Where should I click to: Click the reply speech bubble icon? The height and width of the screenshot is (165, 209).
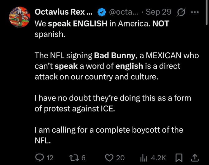(x=39, y=158)
